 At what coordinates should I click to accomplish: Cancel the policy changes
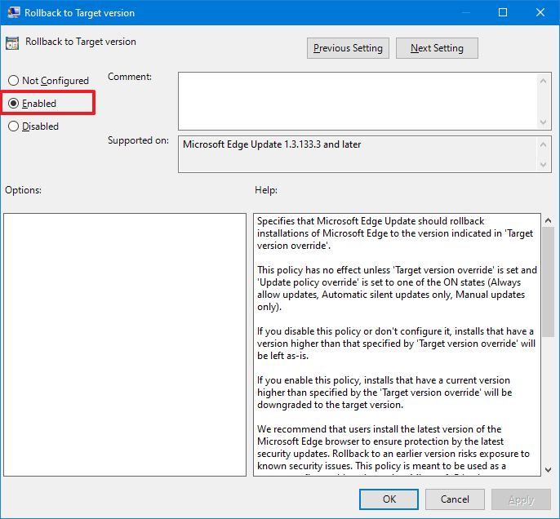[455, 499]
